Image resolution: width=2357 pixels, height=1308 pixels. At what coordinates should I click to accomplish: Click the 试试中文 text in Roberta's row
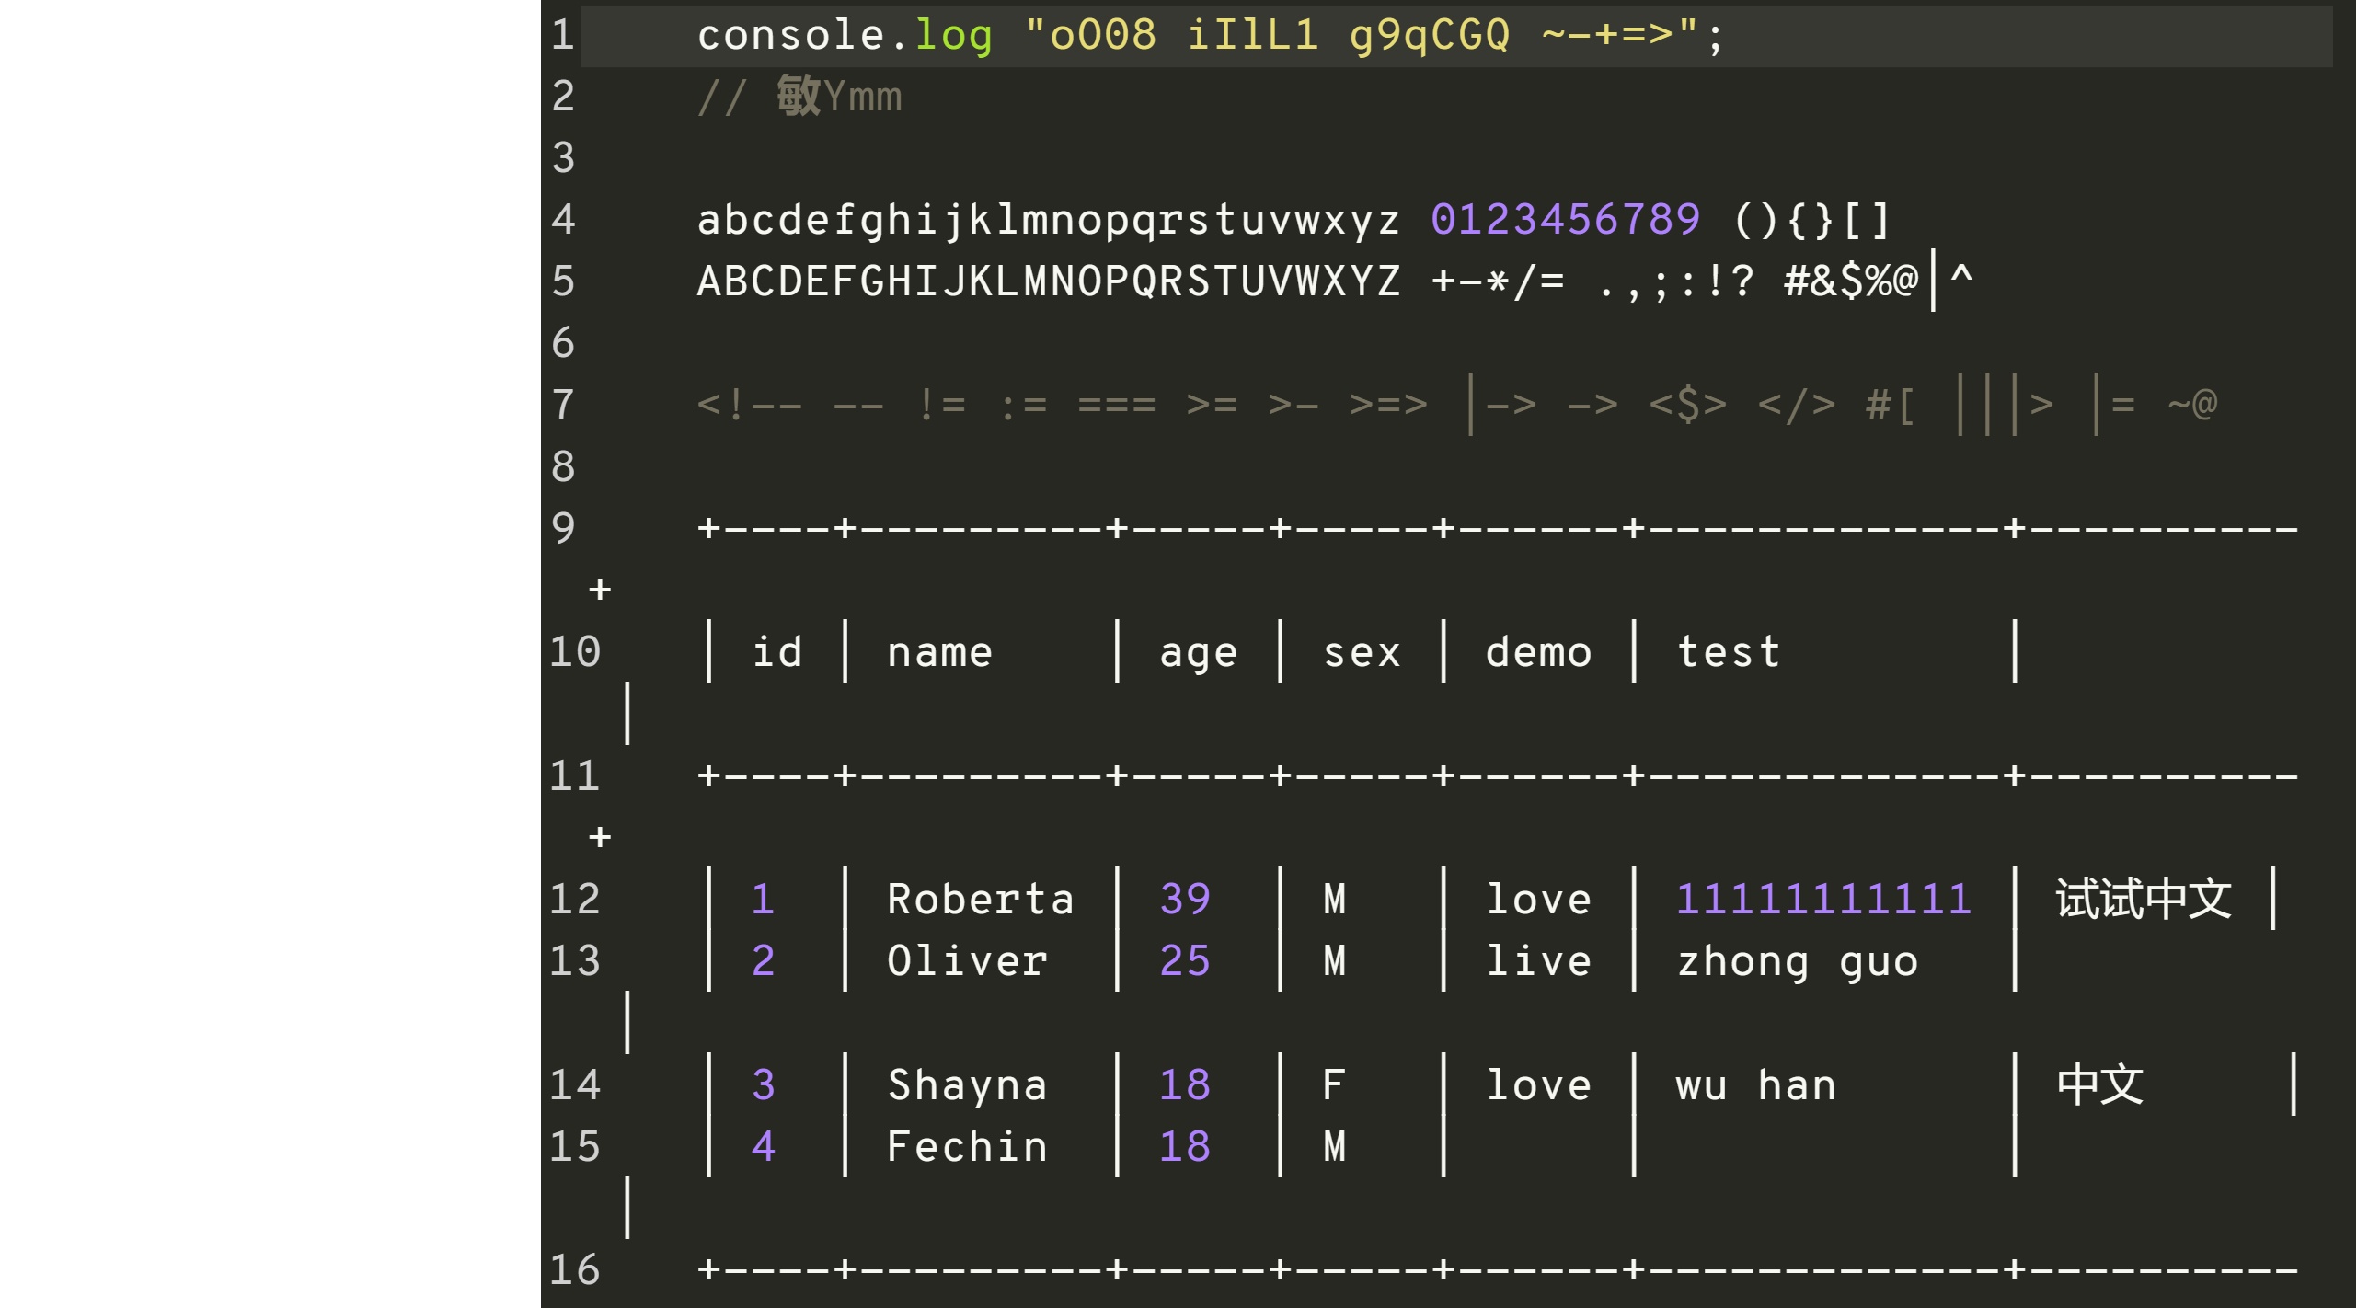point(2144,899)
